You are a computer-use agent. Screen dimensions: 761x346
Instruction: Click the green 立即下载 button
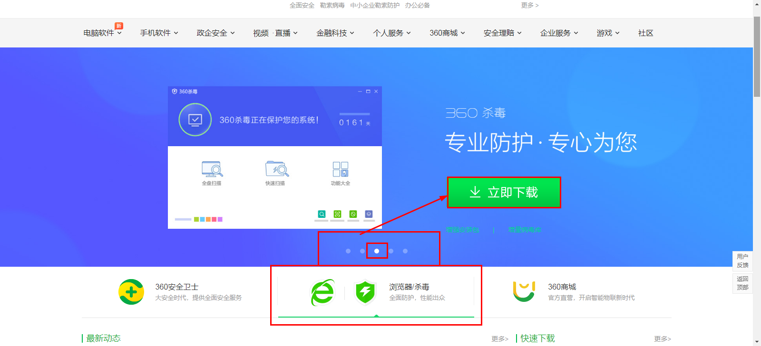504,192
